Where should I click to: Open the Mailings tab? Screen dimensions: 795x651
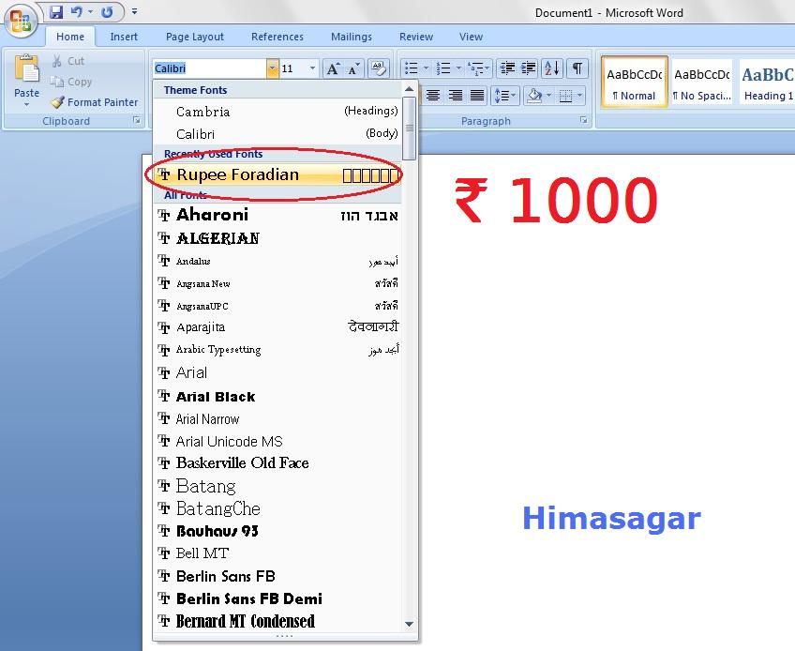(x=352, y=37)
